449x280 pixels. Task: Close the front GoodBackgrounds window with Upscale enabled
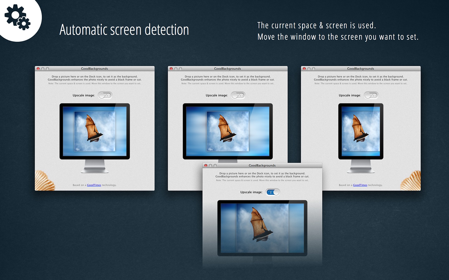[x=206, y=166]
